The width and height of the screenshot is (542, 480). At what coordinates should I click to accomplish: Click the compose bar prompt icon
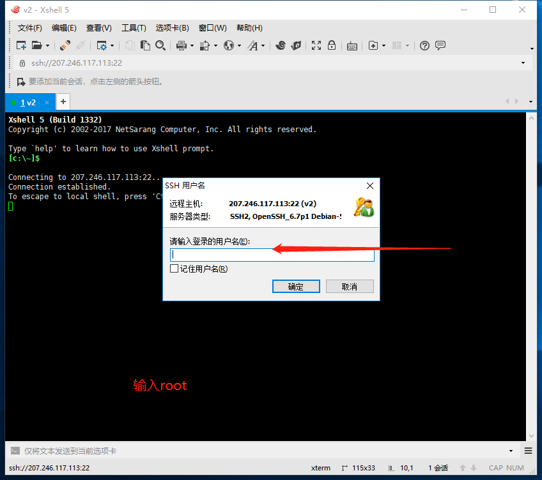tap(15, 451)
